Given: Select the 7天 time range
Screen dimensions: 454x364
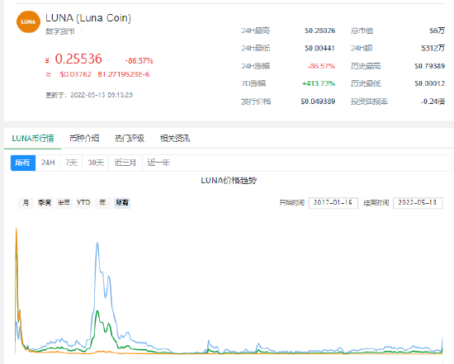Looking at the screenshot, I should (x=71, y=163).
